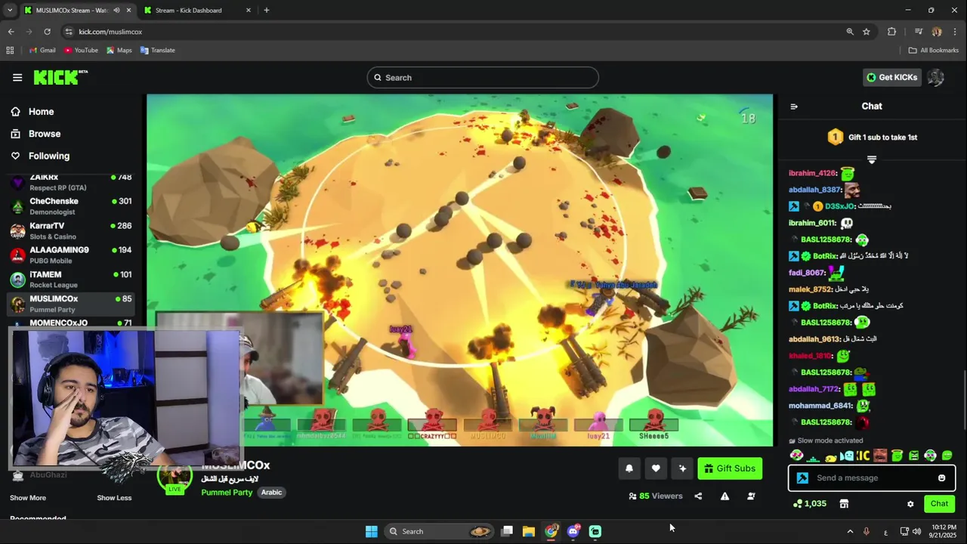This screenshot has width=967, height=544.
Task: Go back in browser history
Action: click(11, 32)
